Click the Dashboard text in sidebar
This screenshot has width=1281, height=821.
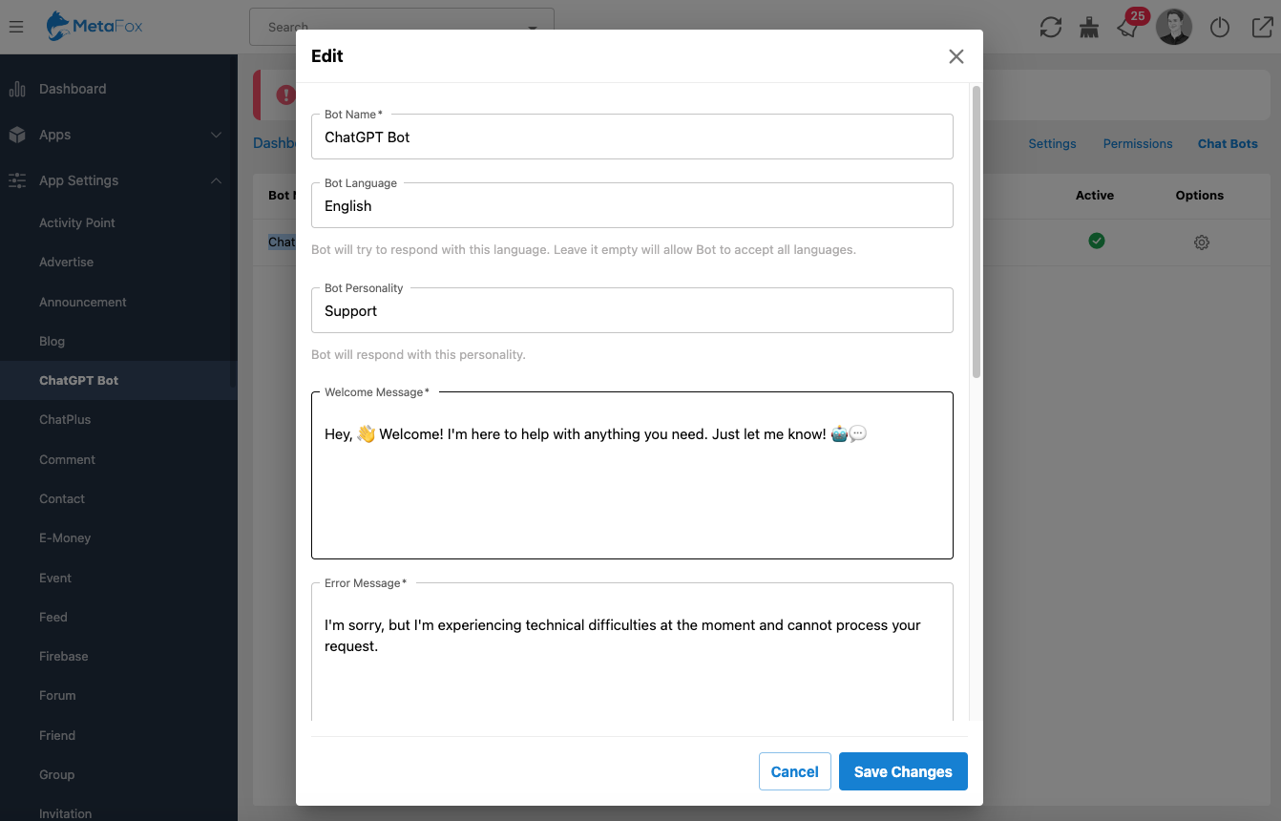(73, 89)
